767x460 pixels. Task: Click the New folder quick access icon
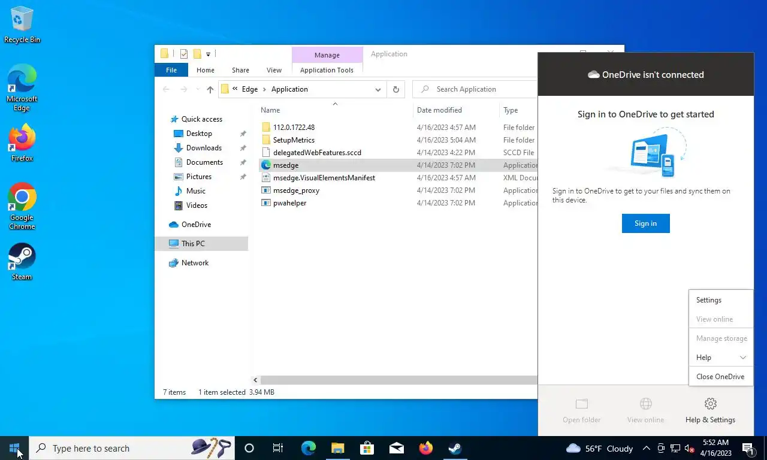pos(197,54)
